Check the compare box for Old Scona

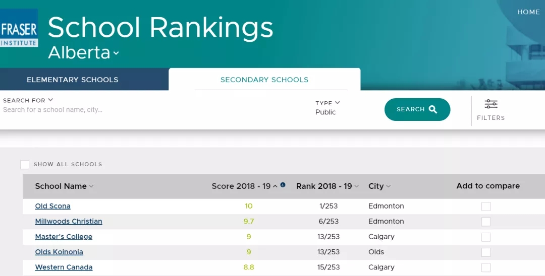(x=485, y=206)
